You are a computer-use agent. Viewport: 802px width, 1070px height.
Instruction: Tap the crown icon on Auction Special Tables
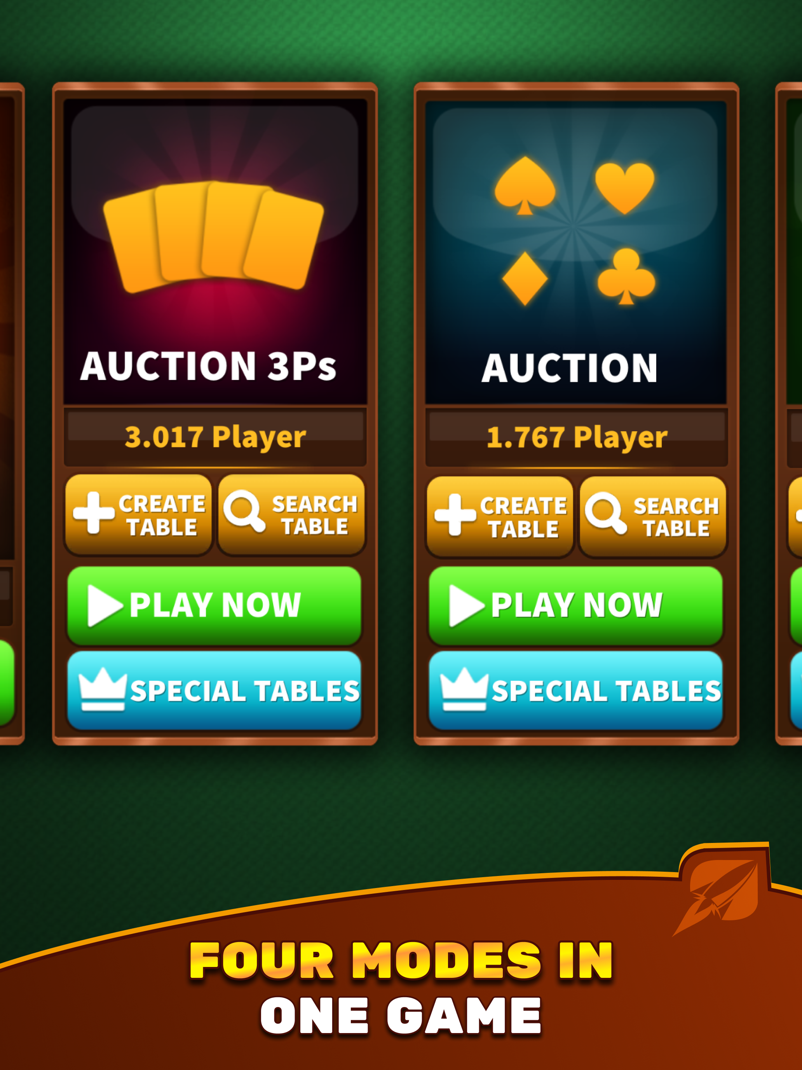coord(464,689)
